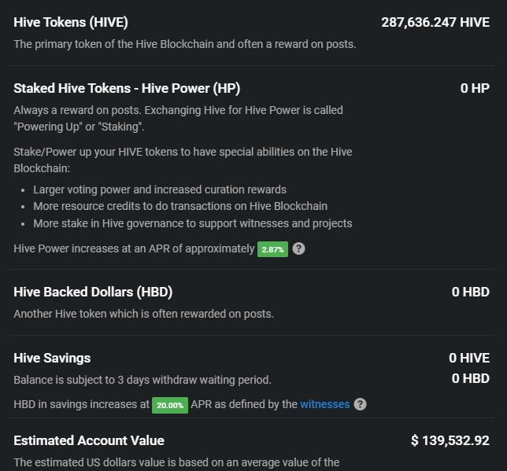Open the witnesses link
This screenshot has height=471, width=507.
tap(325, 404)
